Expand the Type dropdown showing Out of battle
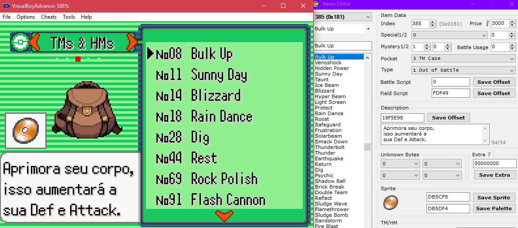The image size is (518, 228). (463, 70)
